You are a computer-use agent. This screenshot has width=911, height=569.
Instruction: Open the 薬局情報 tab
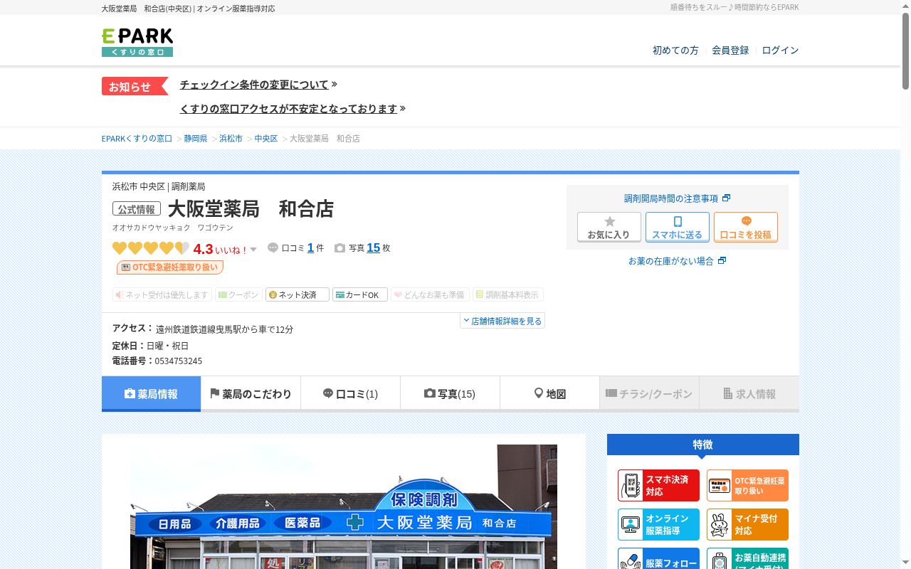[152, 393]
